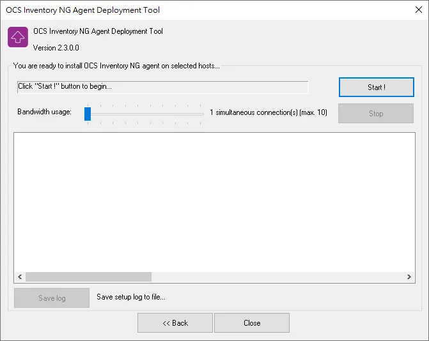Click inside the empty deployment log area
The width and height of the screenshot is (429, 341).
(215, 202)
